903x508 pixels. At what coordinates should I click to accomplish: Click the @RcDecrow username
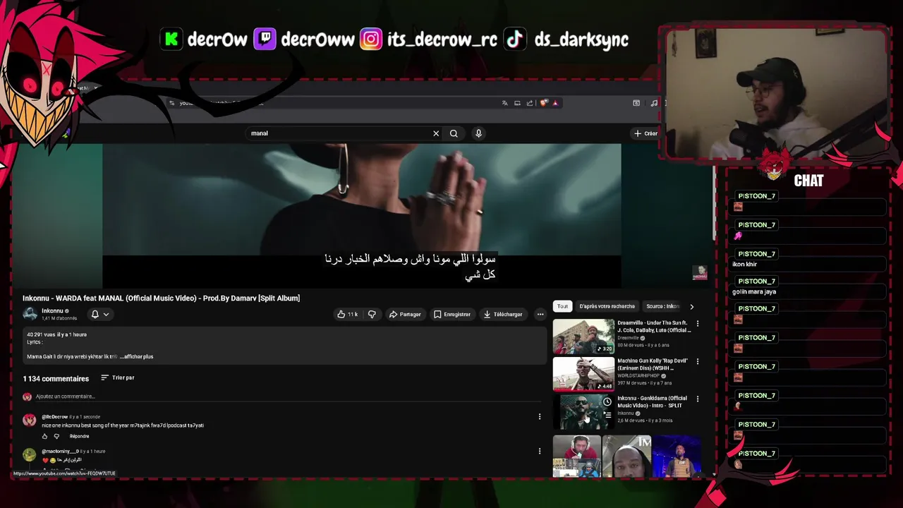[54, 417]
